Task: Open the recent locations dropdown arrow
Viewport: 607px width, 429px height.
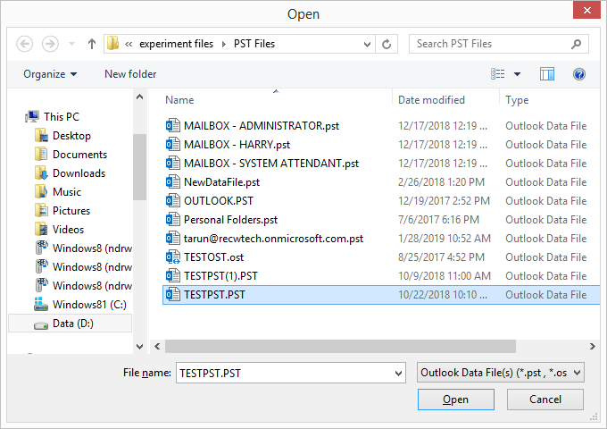Action: click(71, 44)
